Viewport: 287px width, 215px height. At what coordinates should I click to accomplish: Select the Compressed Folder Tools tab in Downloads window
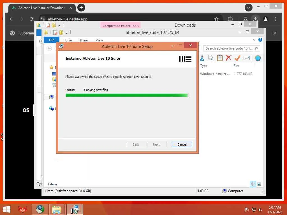click(121, 25)
